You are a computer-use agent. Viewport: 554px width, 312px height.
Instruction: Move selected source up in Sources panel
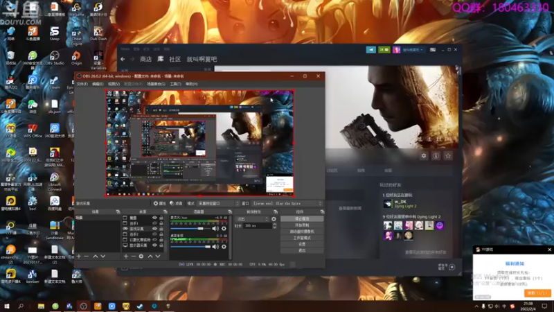(x=150, y=256)
